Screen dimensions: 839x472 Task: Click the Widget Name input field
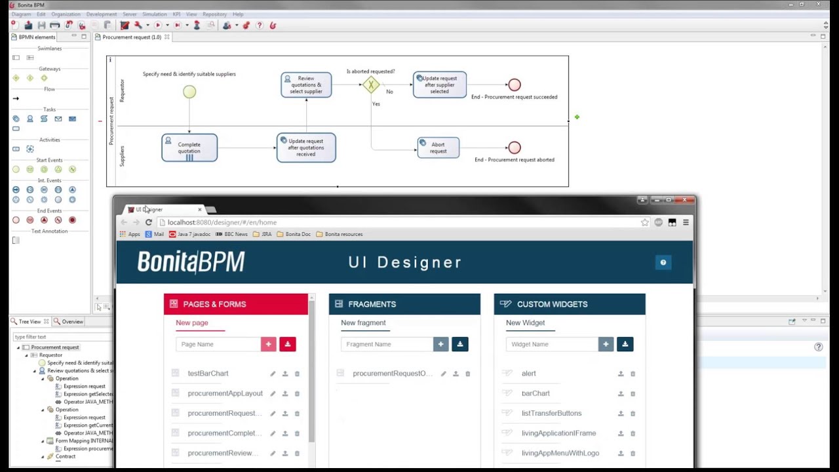[x=552, y=344]
